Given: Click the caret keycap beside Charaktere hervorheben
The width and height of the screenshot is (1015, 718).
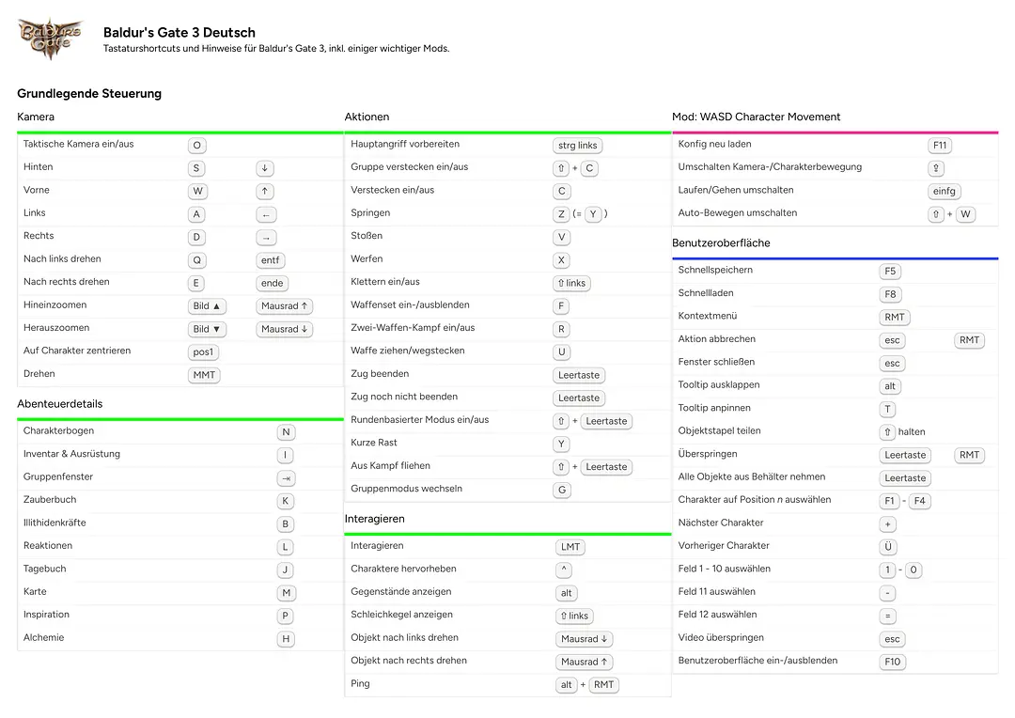Looking at the screenshot, I should pyautogui.click(x=563, y=570).
